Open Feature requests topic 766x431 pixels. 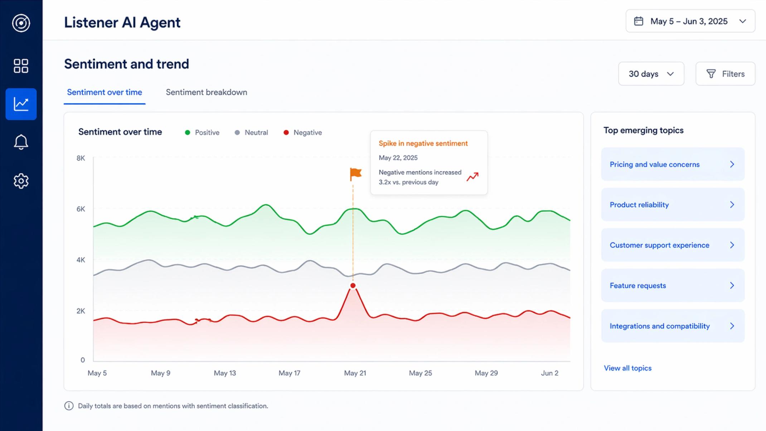coord(673,286)
